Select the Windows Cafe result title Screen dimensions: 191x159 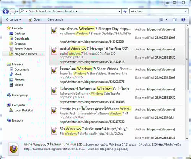95,89
